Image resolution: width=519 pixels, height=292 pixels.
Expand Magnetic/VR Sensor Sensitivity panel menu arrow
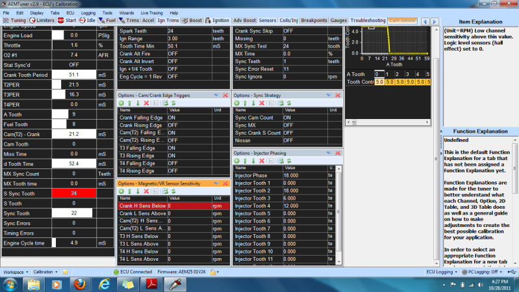[x=216, y=183]
